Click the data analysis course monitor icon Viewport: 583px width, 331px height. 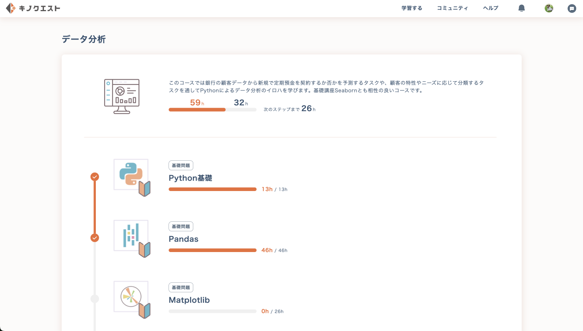pyautogui.click(x=122, y=96)
